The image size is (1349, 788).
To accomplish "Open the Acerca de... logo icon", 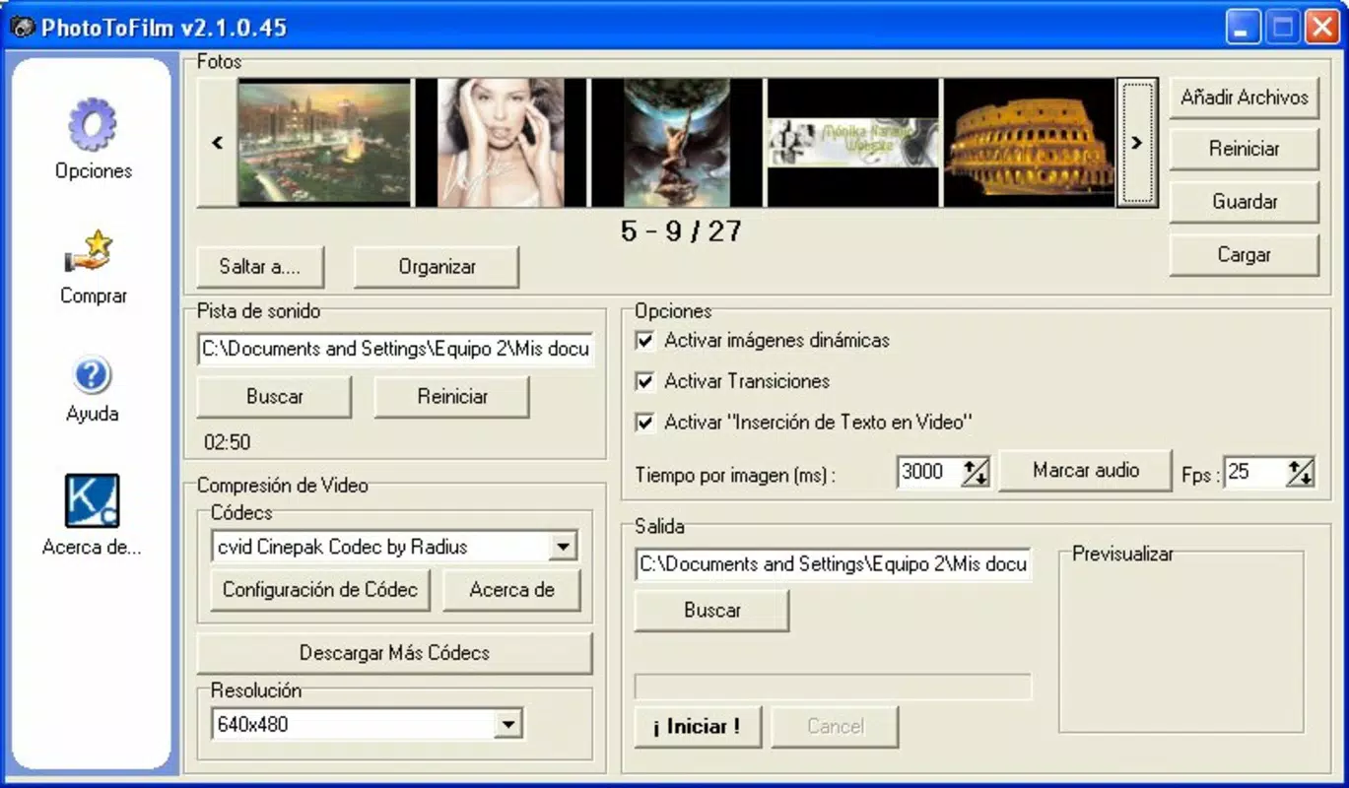I will coord(92,501).
